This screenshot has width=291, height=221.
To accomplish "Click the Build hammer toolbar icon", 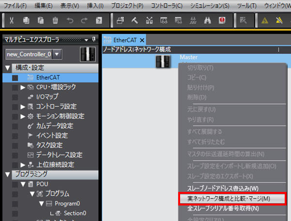I will (135, 20).
